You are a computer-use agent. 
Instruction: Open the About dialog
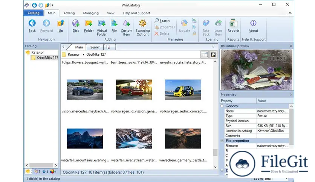pos(253,26)
